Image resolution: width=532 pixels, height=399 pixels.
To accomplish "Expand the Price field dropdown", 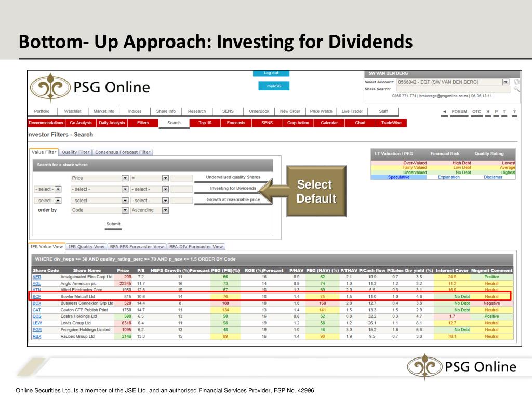I will (125, 178).
